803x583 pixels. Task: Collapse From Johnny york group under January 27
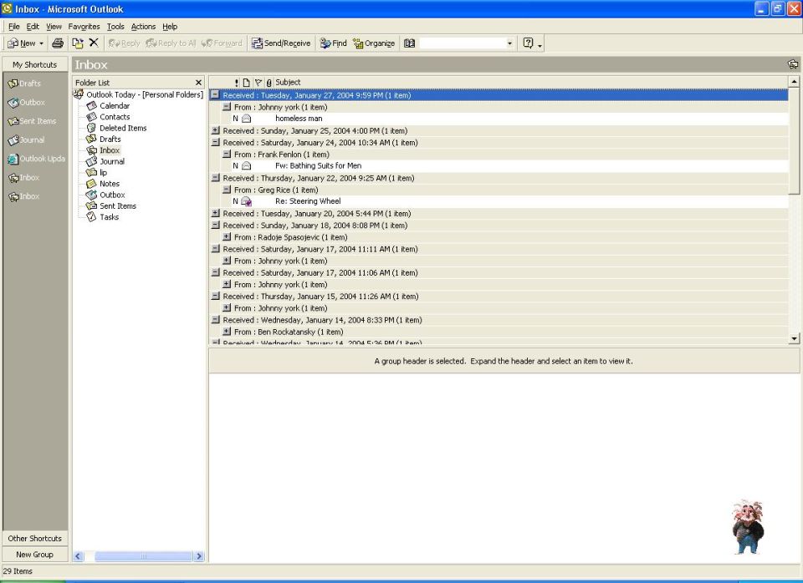(x=227, y=107)
